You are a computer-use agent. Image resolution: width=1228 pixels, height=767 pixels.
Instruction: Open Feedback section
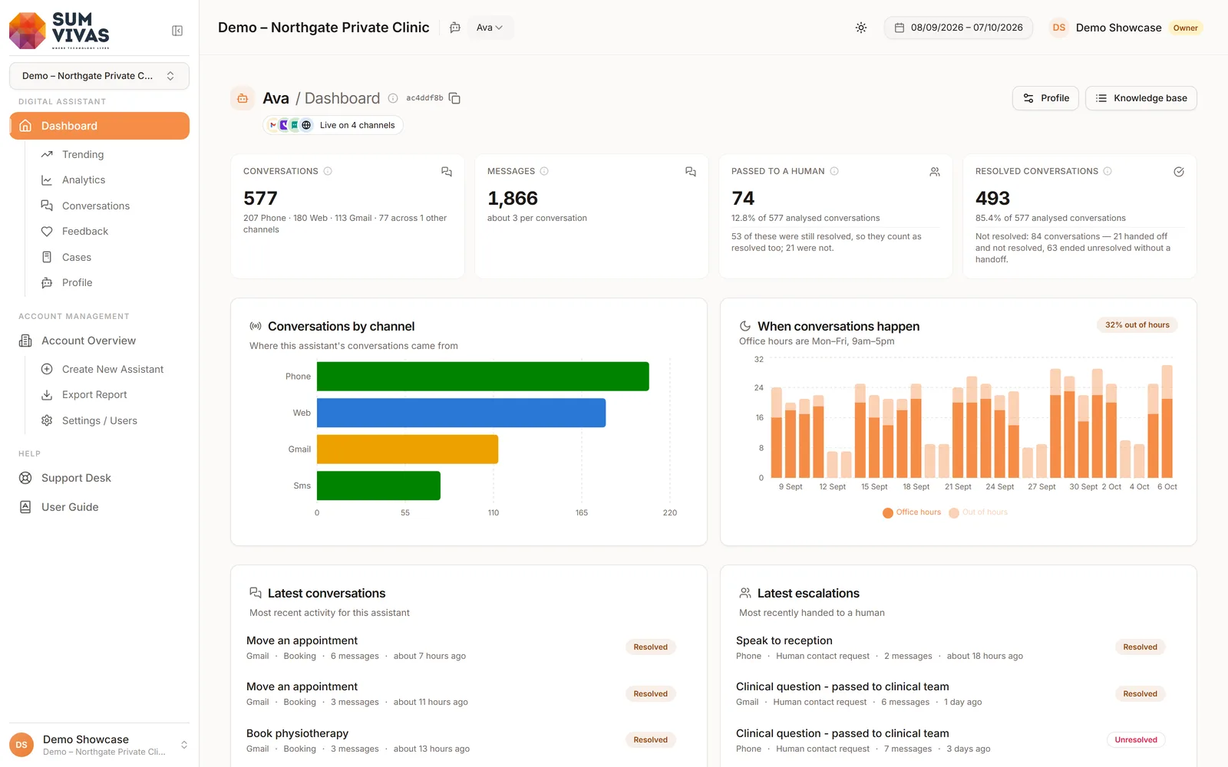85,232
